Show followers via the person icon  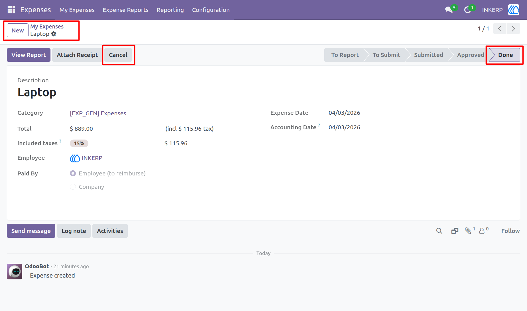[x=482, y=231]
